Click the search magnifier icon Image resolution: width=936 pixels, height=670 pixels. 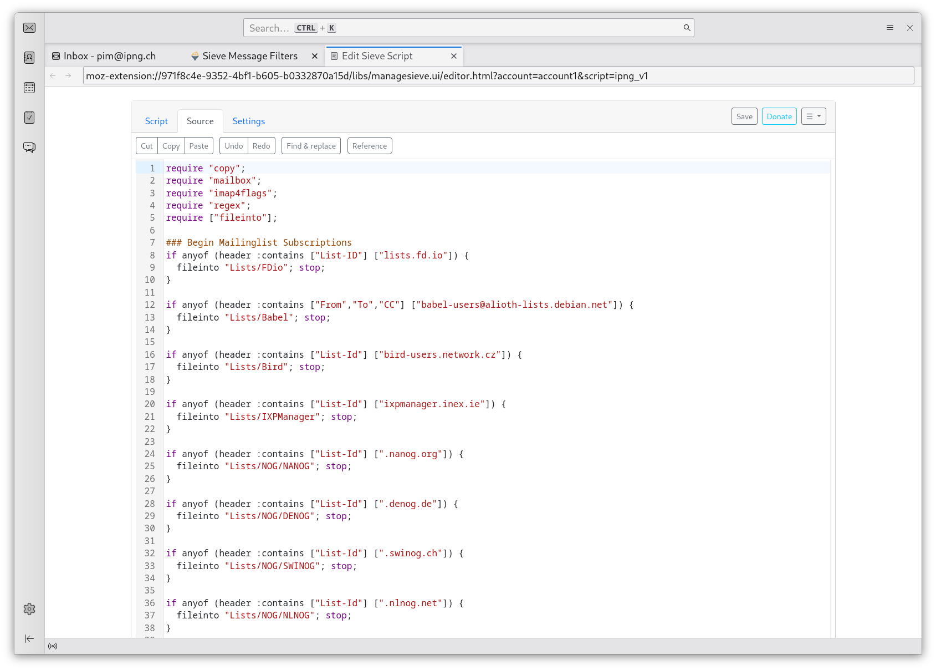687,28
